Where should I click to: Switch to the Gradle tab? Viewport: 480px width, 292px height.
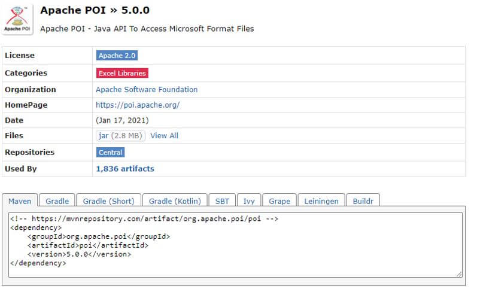57,201
